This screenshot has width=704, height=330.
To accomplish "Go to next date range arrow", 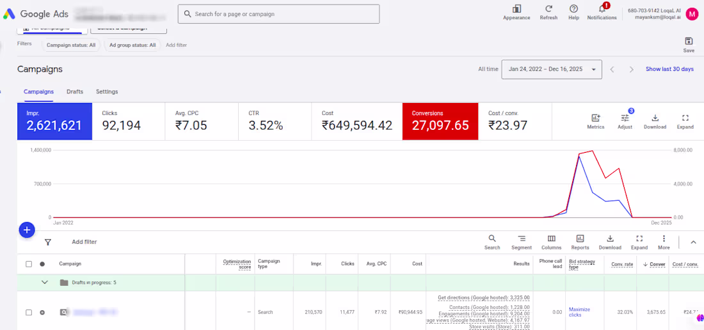I will [x=631, y=70].
